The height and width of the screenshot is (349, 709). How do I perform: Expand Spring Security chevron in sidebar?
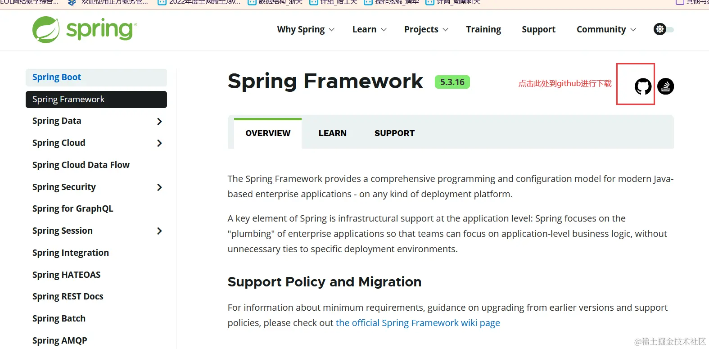pos(159,187)
